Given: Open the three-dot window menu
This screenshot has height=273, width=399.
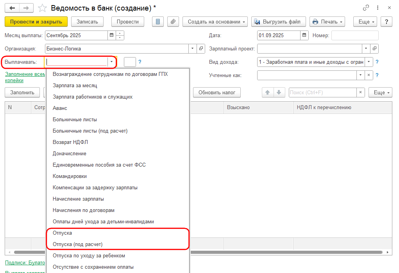Looking at the screenshot, I should [x=378, y=8].
